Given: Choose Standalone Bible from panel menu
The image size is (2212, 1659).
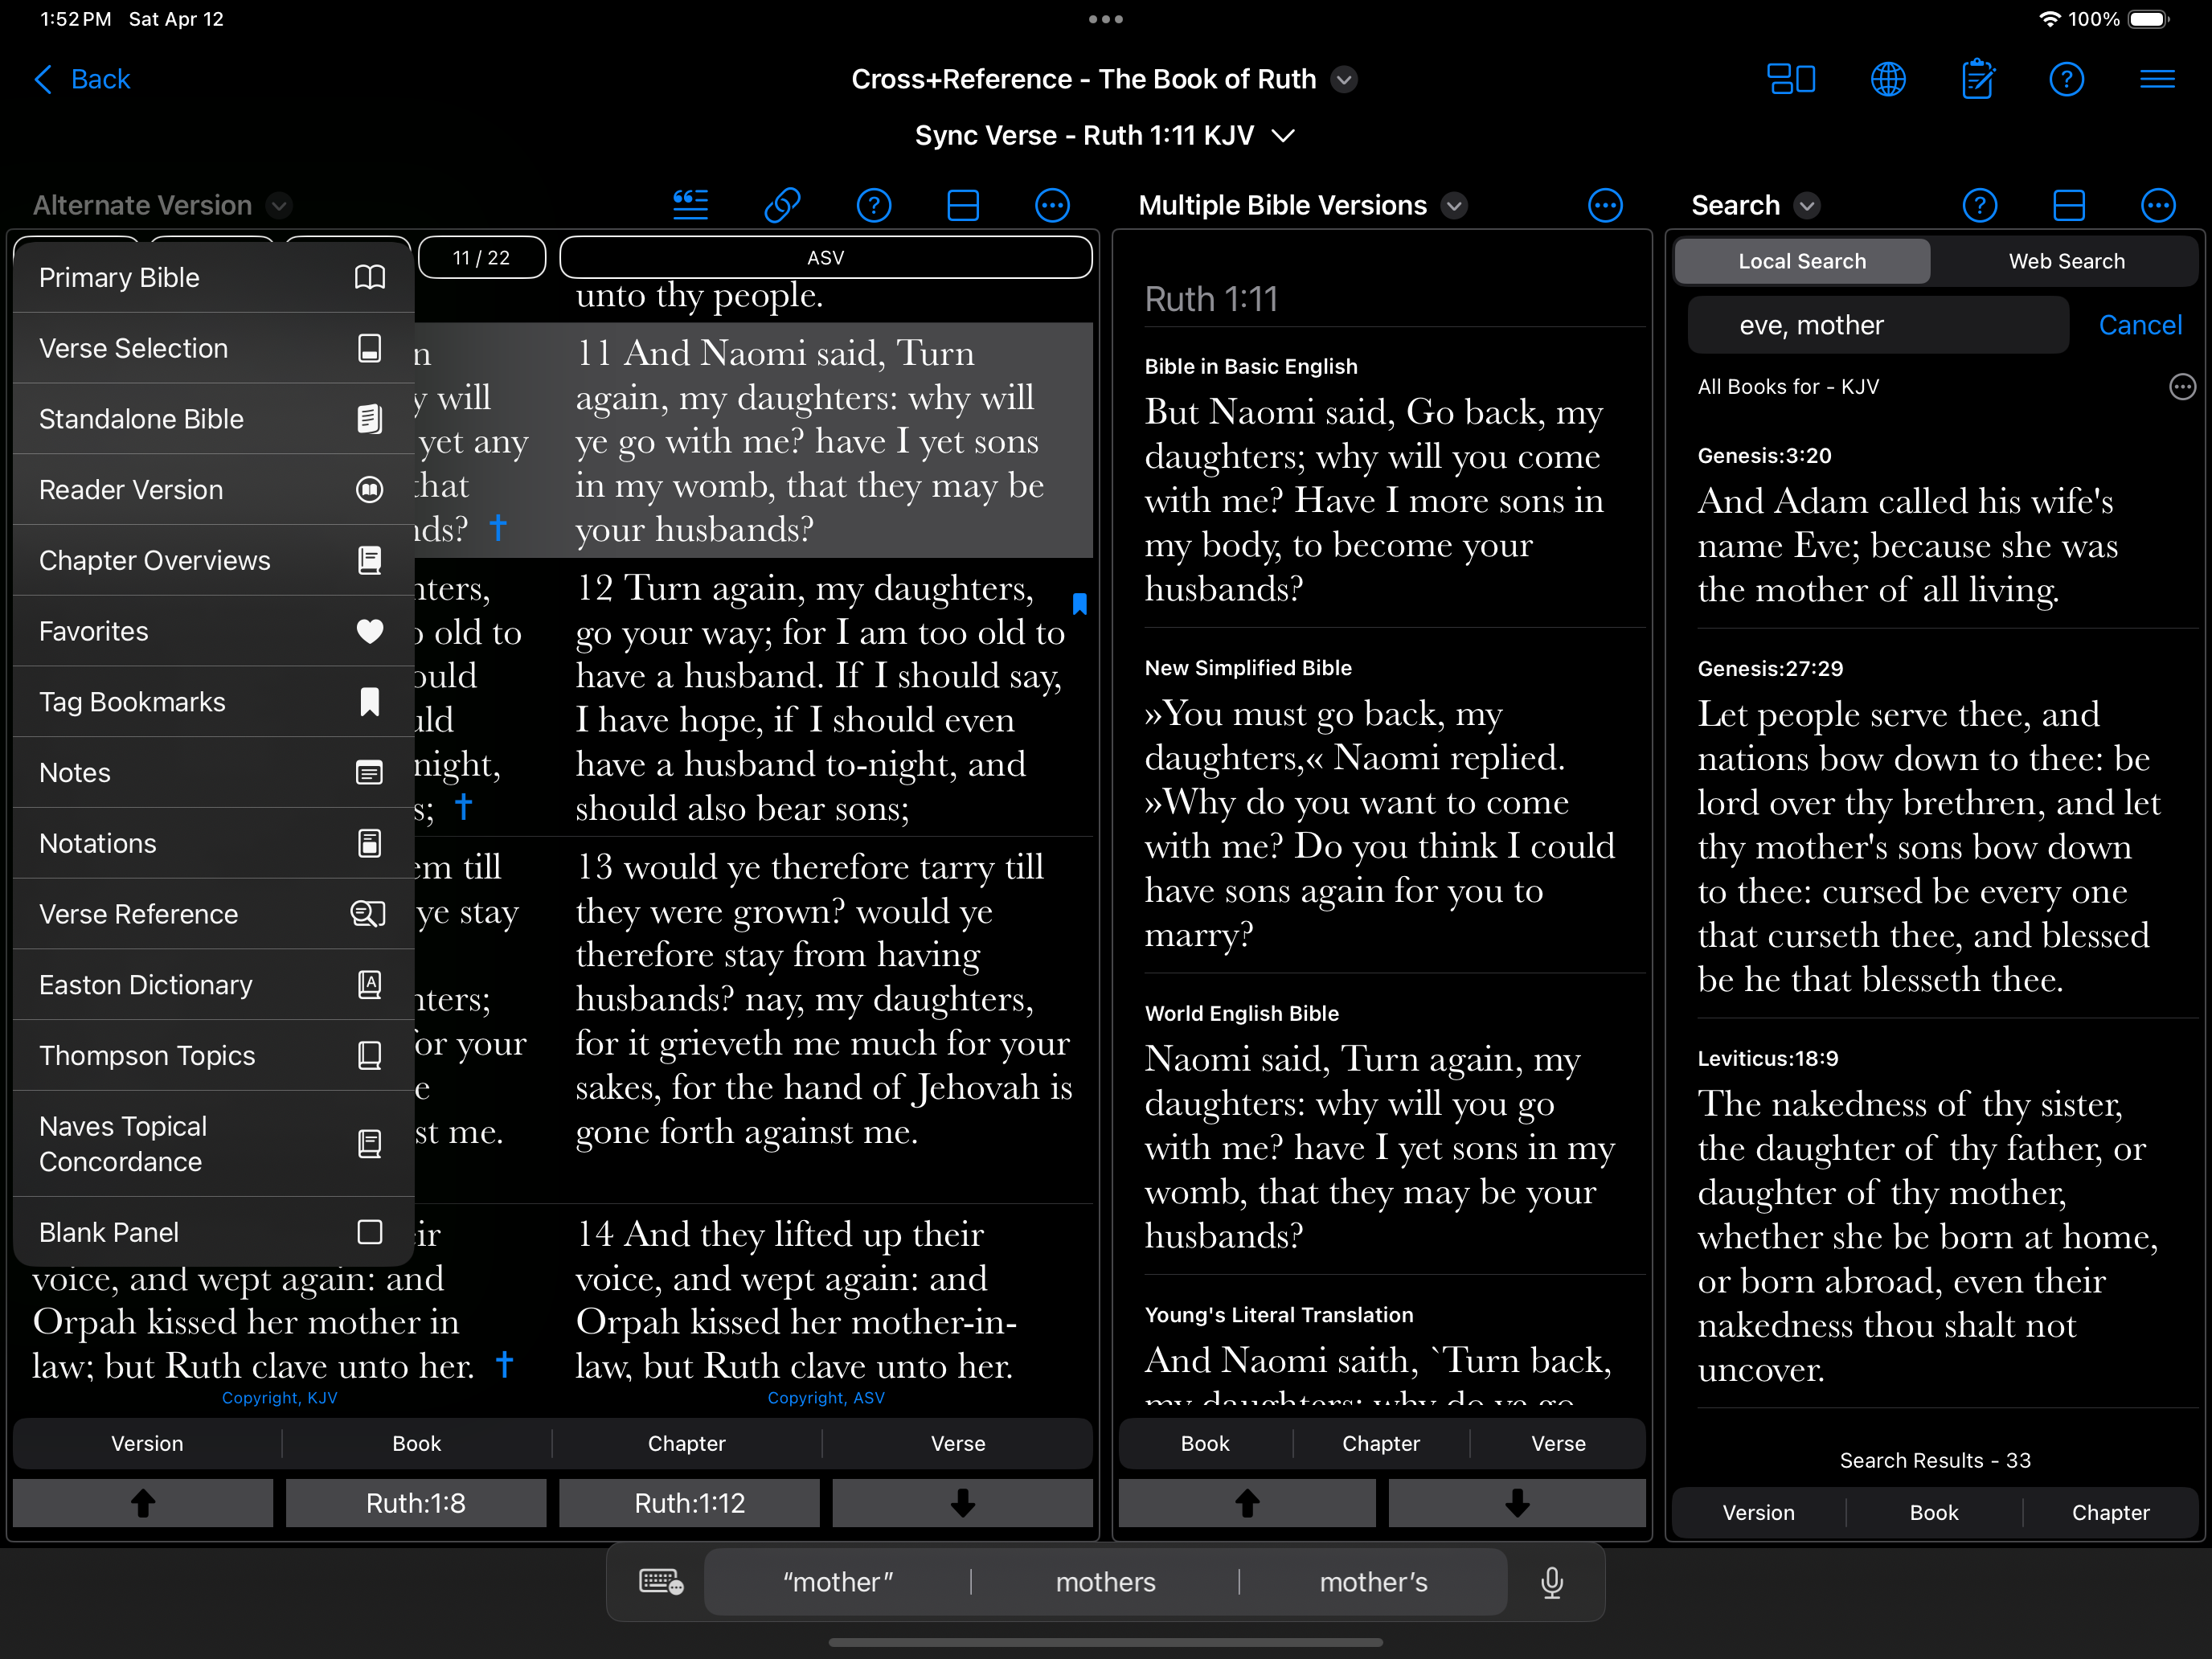Looking at the screenshot, I should 213,419.
